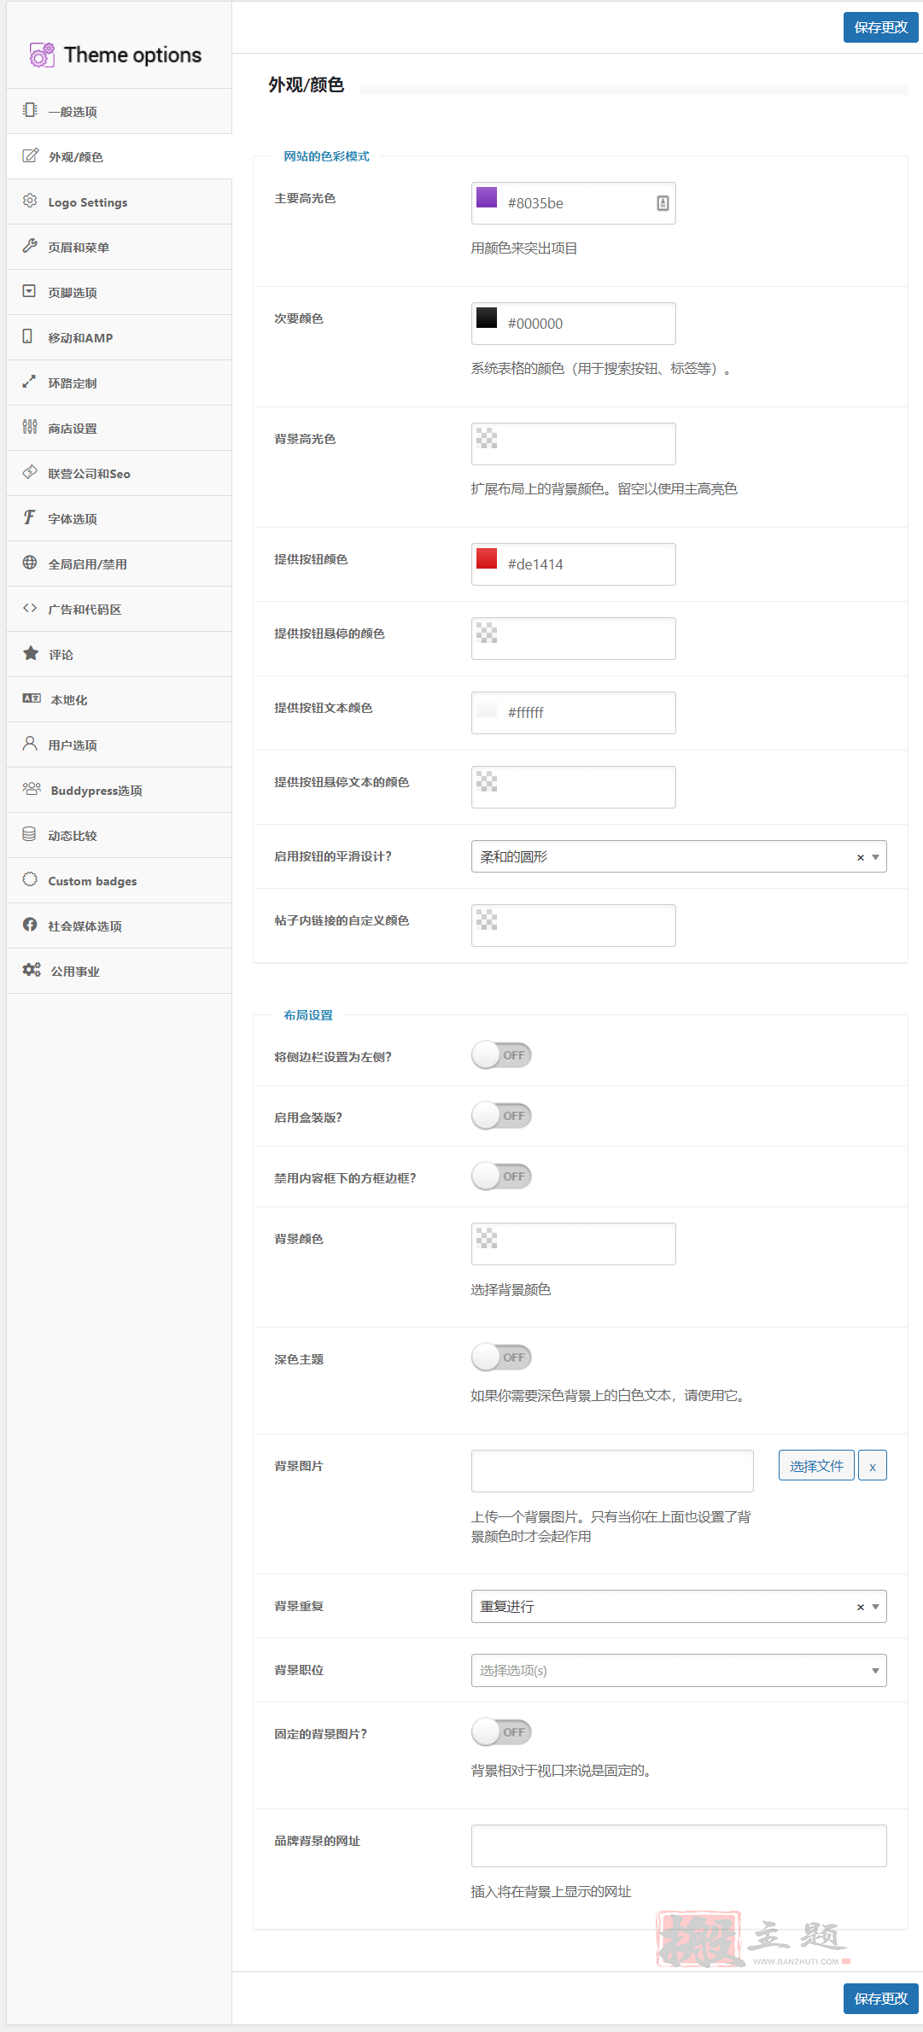Click the 动态比较 database stack icon

coord(29,834)
